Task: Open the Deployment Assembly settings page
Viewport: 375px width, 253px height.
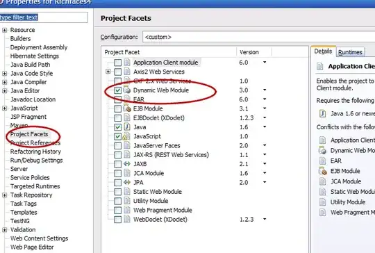Action: pos(39,47)
